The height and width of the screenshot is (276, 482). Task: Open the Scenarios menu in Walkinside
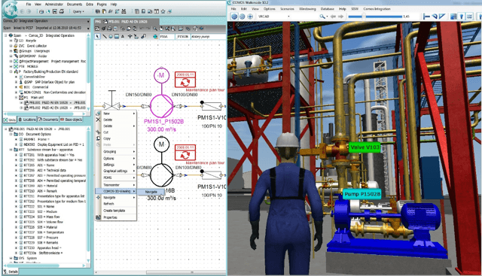pyautogui.click(x=287, y=9)
